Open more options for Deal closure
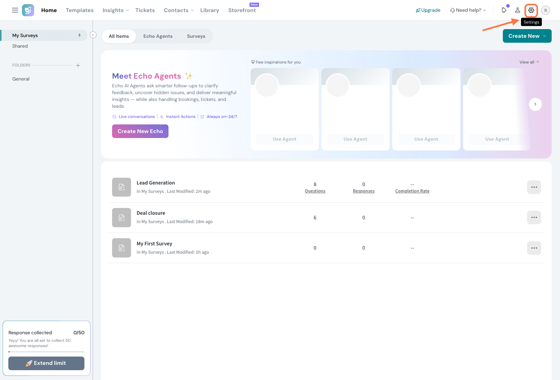 [x=534, y=217]
